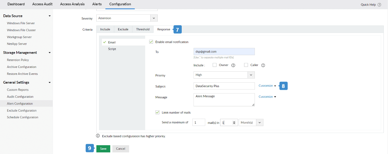
Task: Open the Priority dropdown
Action: 251,75
